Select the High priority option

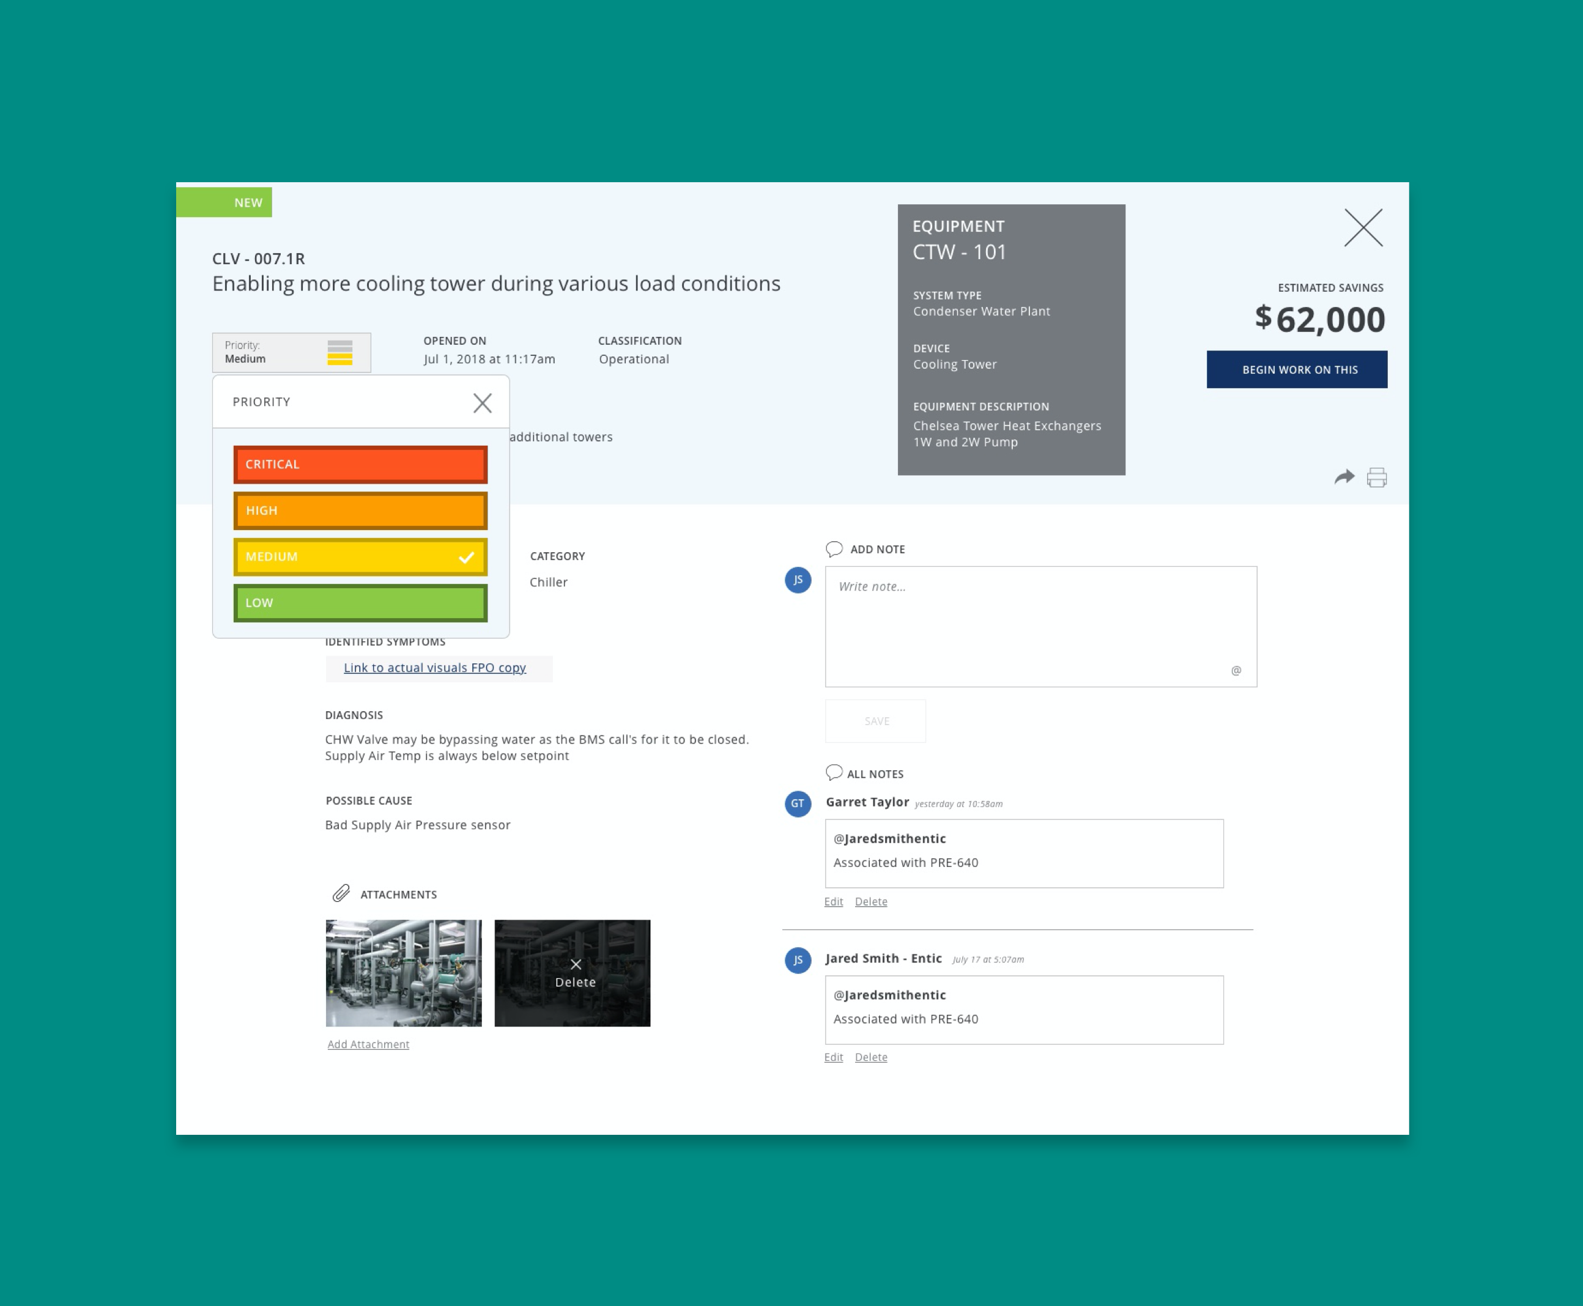[360, 511]
